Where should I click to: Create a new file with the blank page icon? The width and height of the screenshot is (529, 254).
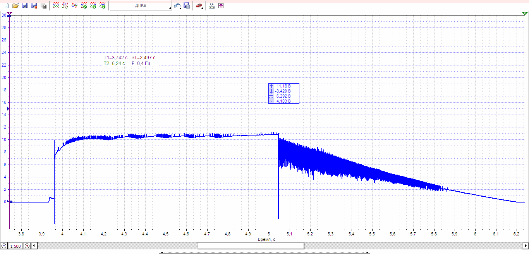coord(6,6)
